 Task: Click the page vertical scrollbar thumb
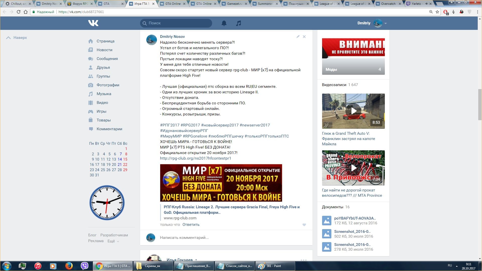480,105
